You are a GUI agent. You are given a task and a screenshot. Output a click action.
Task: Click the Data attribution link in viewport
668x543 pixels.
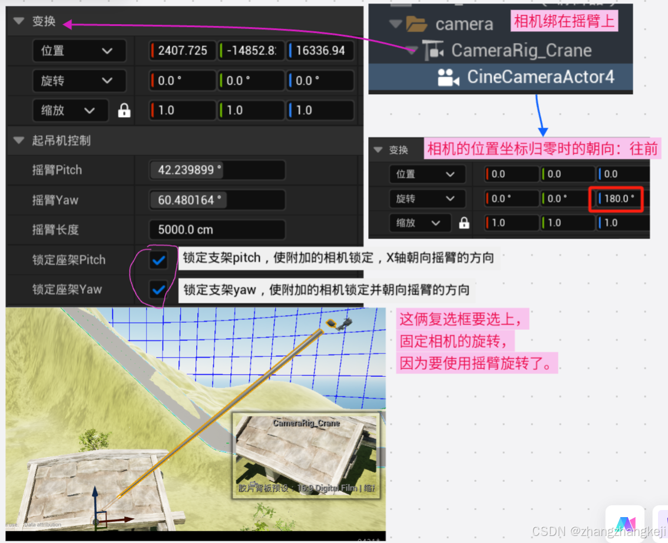point(41,525)
